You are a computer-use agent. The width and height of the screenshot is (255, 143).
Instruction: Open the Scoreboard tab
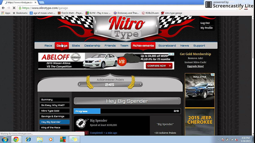click(167, 45)
